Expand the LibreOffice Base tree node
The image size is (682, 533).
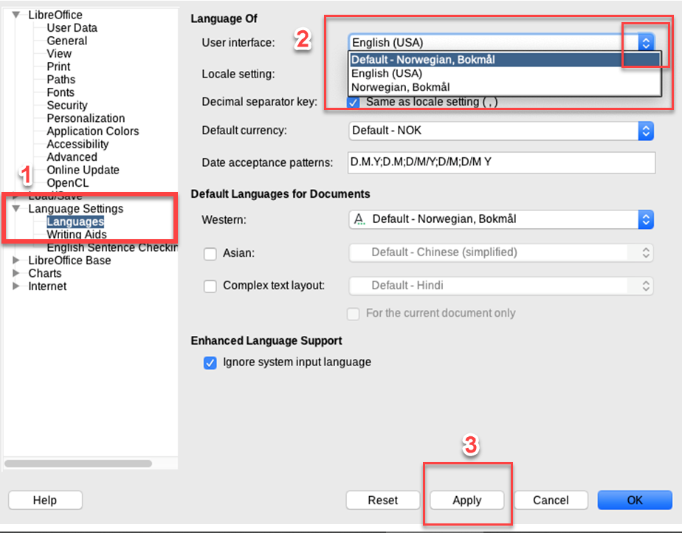click(x=15, y=261)
